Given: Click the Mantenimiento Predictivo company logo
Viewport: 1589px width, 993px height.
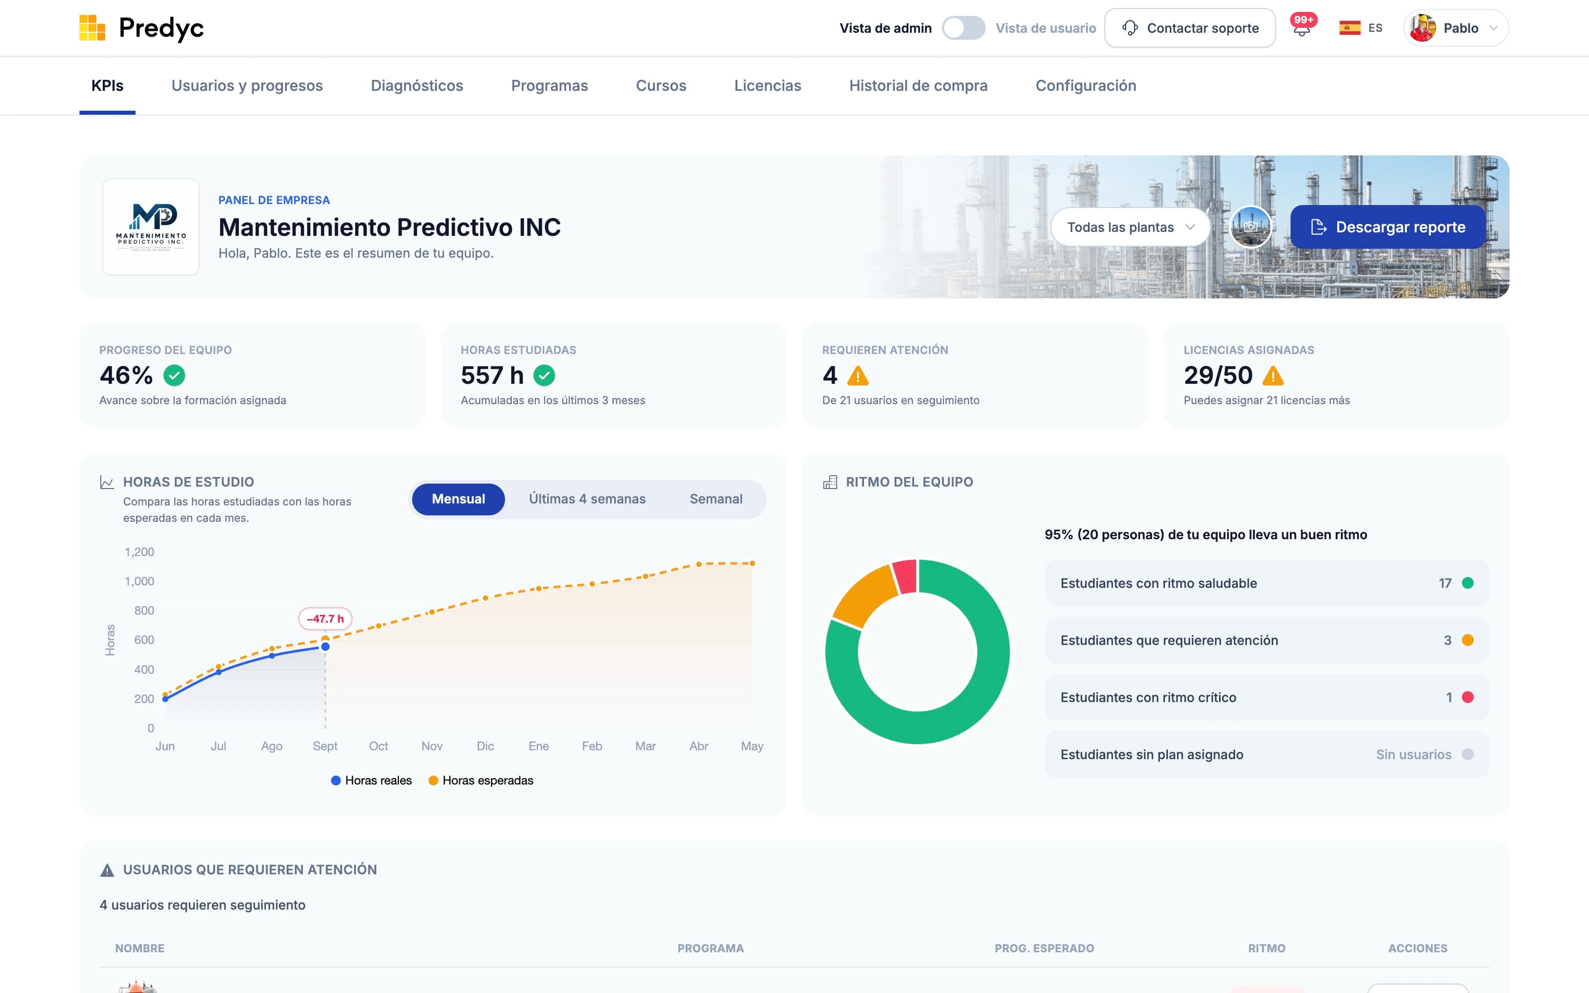Looking at the screenshot, I should click(151, 226).
